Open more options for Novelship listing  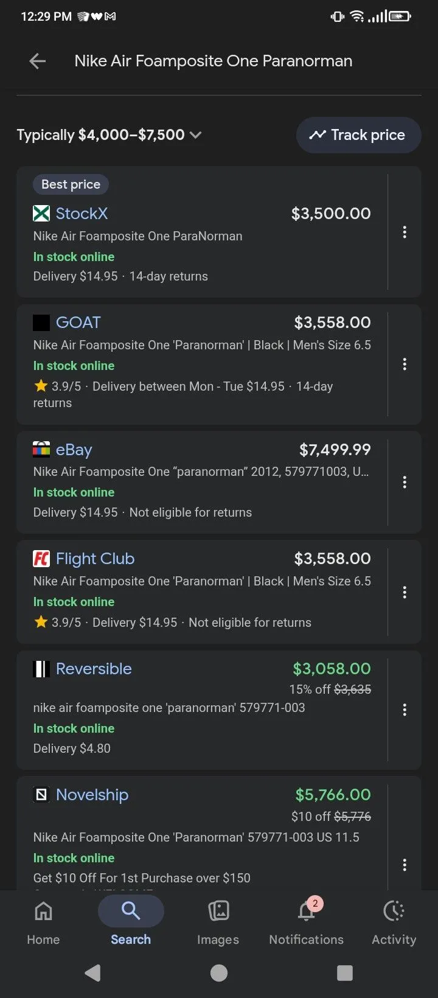click(405, 865)
